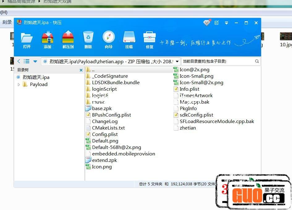Image resolution: width=292 pixels, height=210 pixels.
Task: Click the Delete (删除) recycle bin icon
Action: [x=88, y=38]
